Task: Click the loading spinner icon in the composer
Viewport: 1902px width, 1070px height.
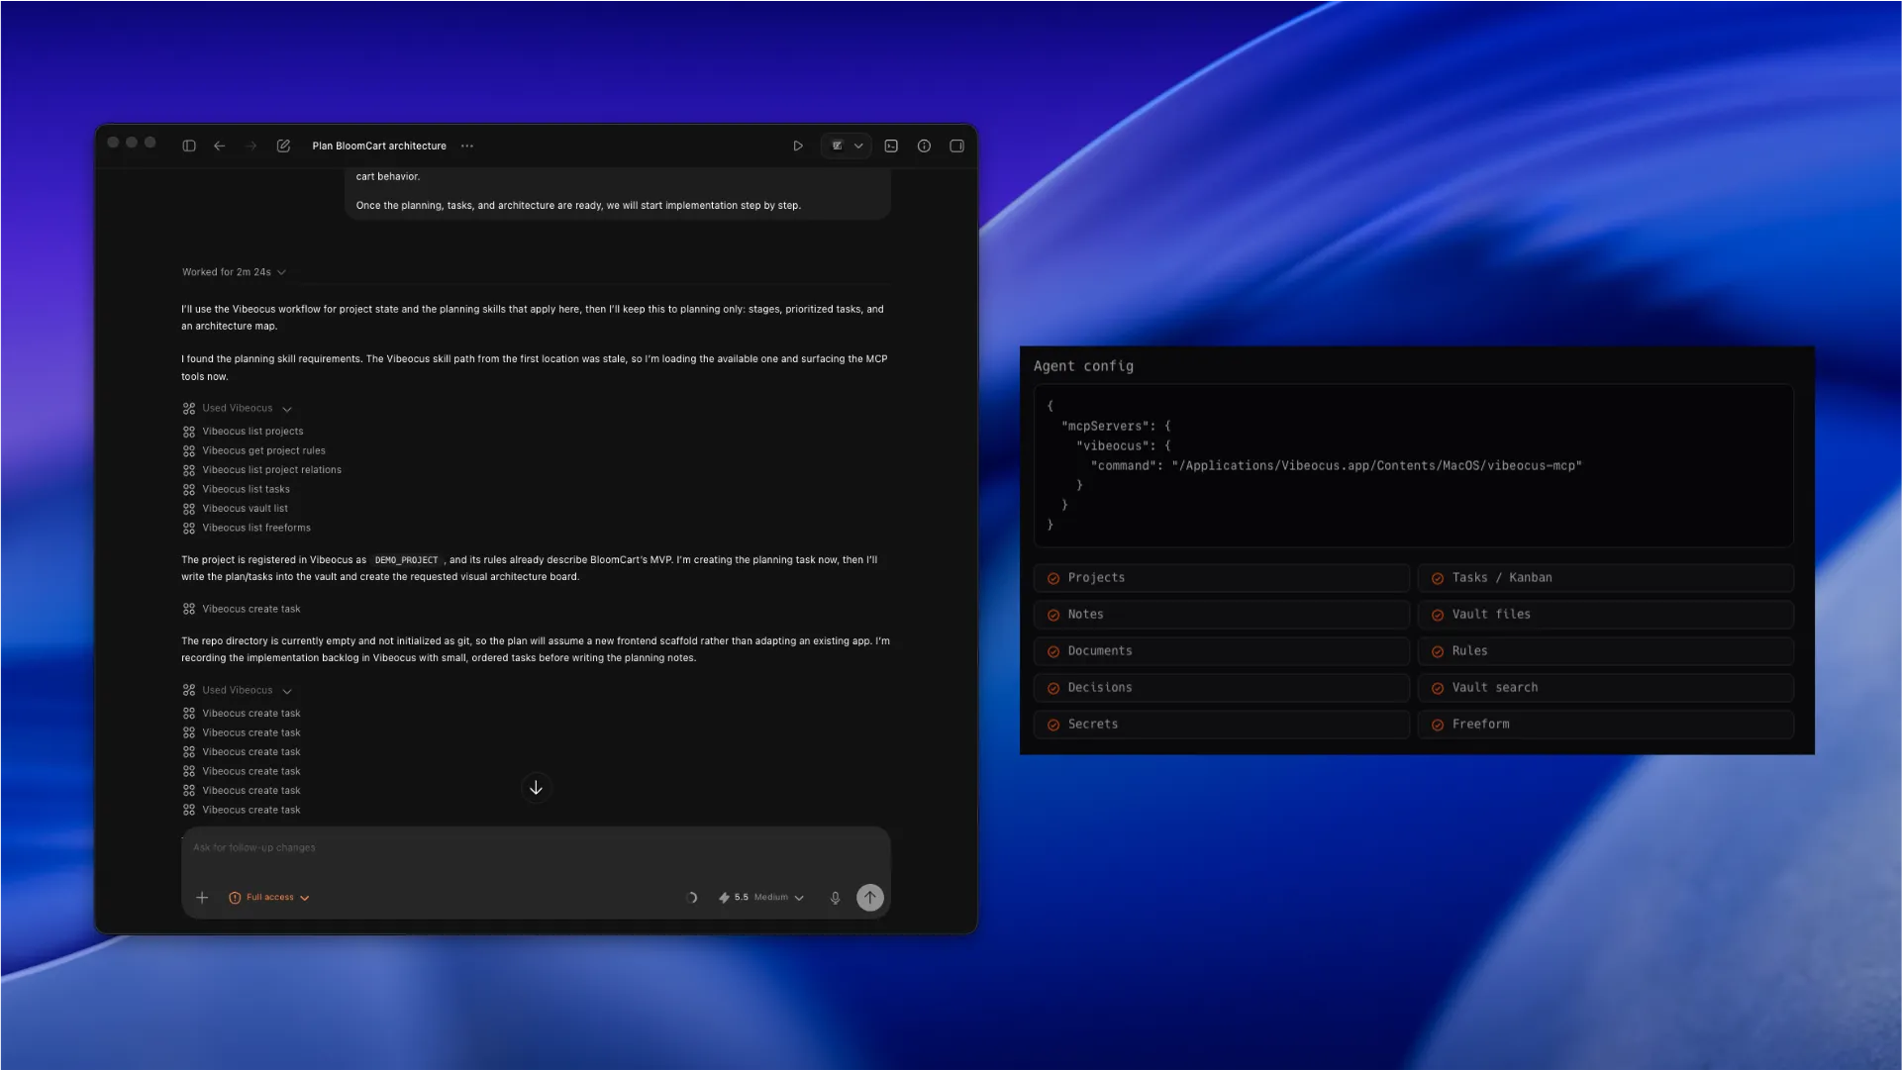Action: tap(692, 898)
